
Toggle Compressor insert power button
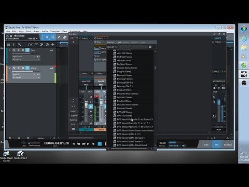(95, 60)
